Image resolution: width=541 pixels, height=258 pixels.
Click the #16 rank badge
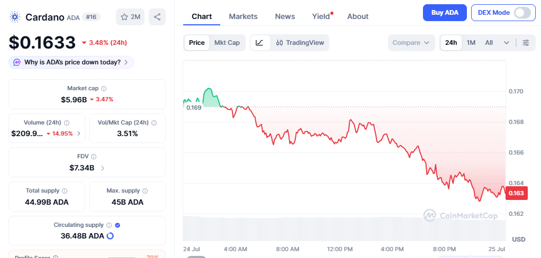point(91,17)
